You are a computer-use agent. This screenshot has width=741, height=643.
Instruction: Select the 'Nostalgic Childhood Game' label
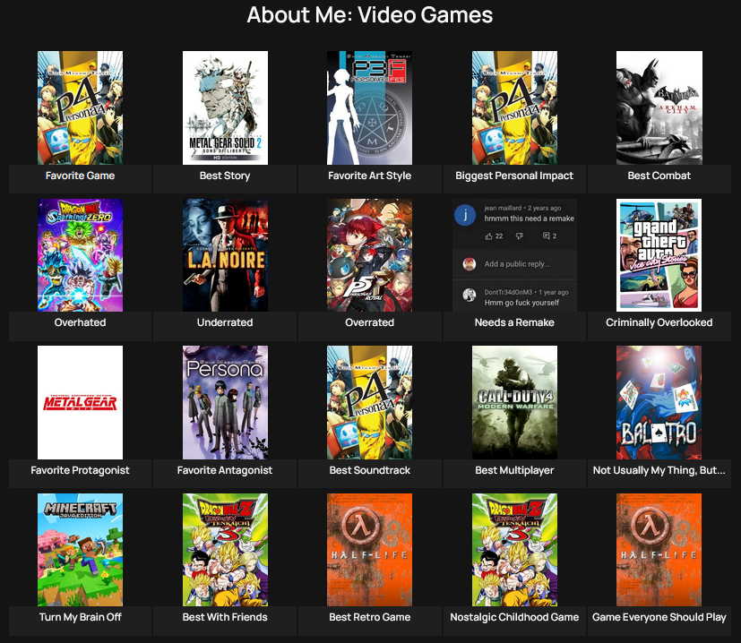(x=514, y=617)
